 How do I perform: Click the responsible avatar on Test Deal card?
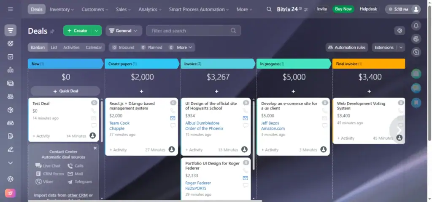pyautogui.click(x=92, y=136)
